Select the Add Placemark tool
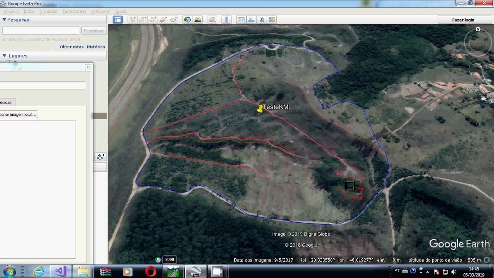 [132, 20]
